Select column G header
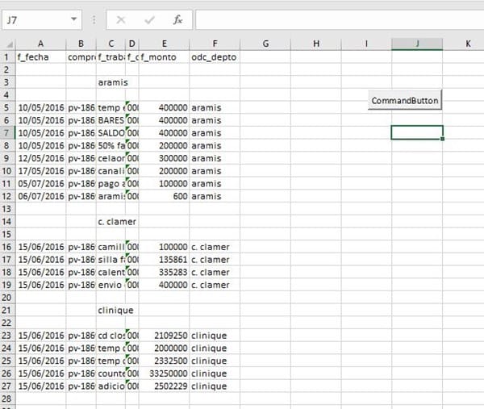484x409 pixels. [265, 44]
